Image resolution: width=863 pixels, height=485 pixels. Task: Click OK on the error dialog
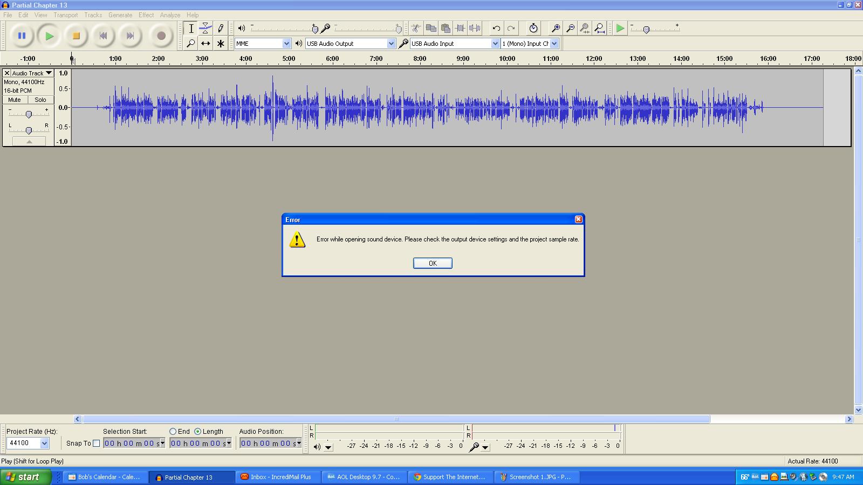[x=433, y=263]
